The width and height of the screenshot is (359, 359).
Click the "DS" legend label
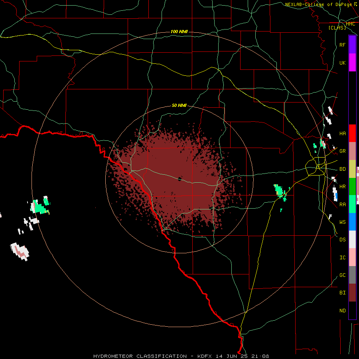(x=343, y=240)
